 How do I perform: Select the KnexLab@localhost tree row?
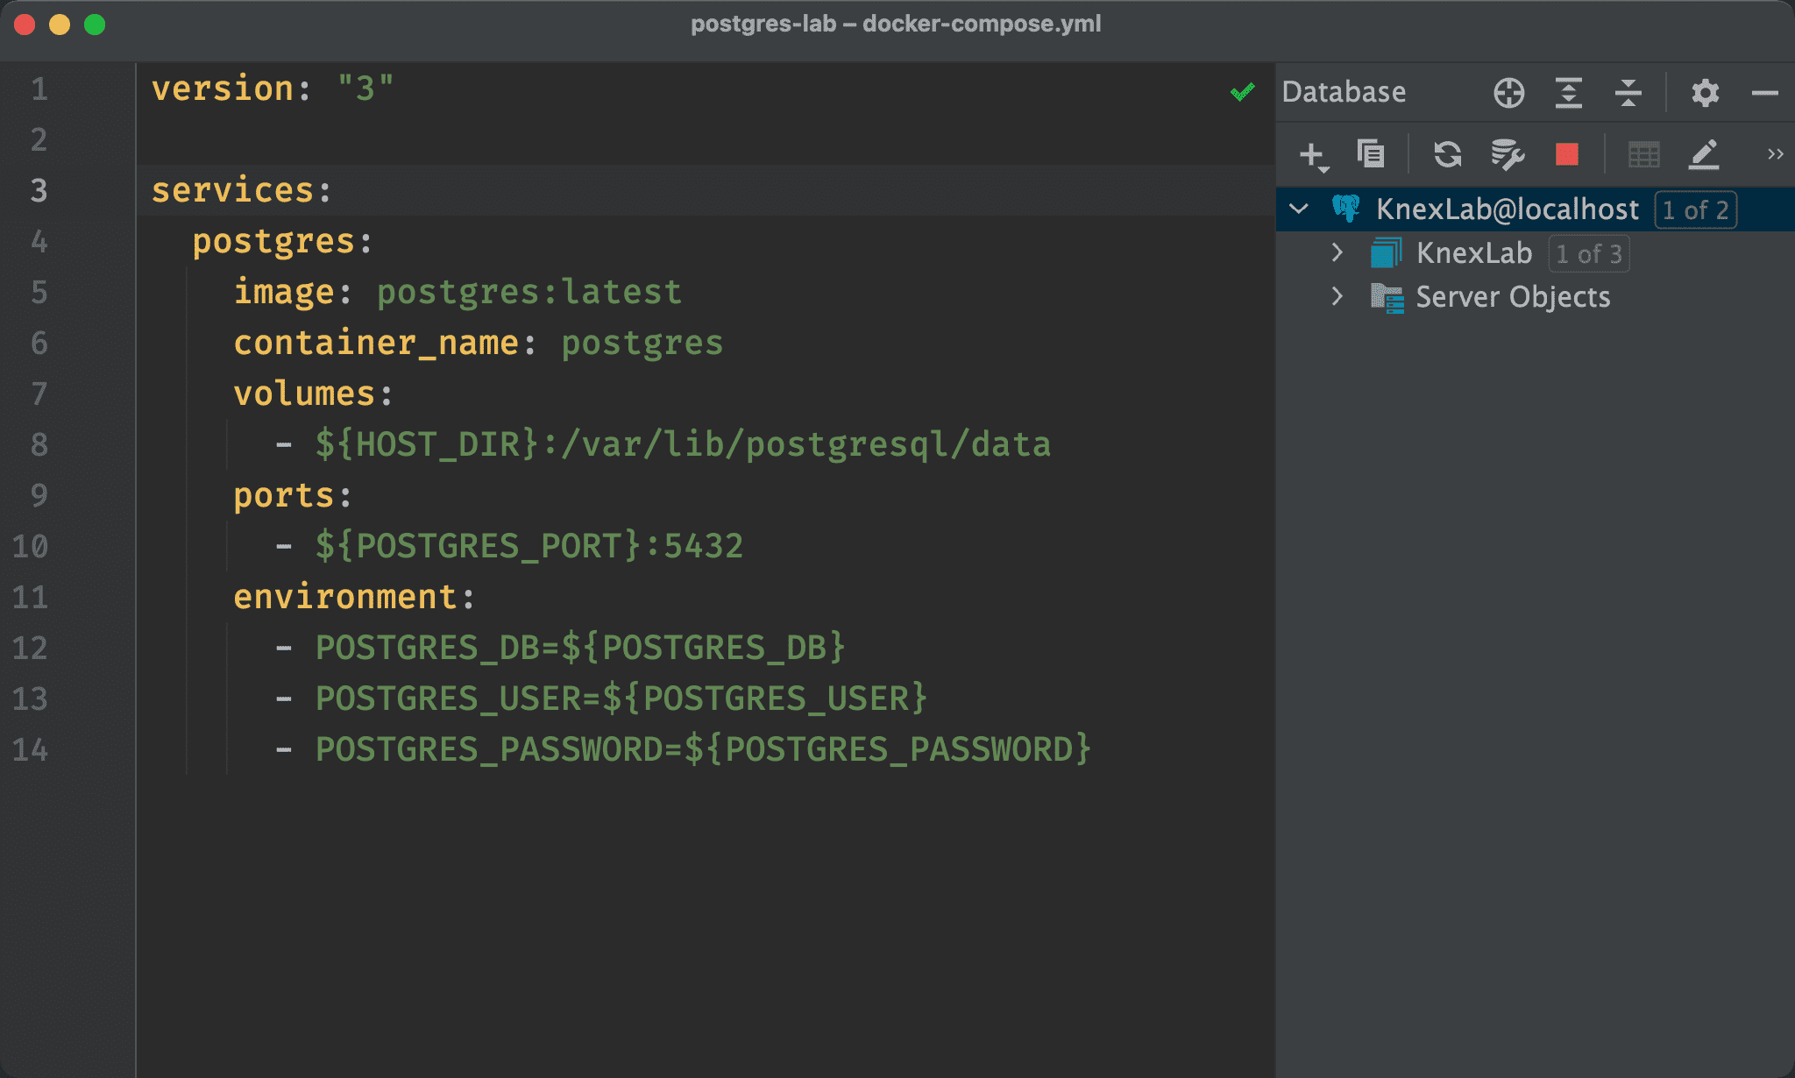coord(1536,209)
